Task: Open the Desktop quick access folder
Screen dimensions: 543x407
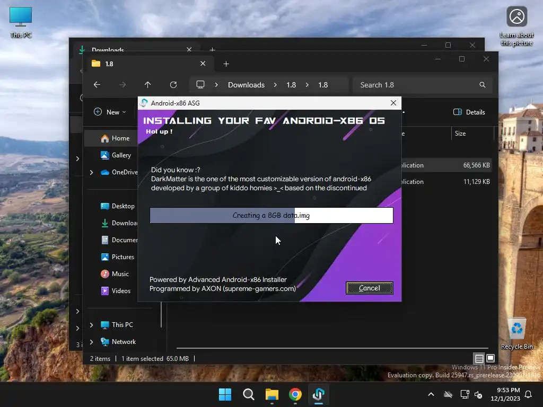Action: 118,206
